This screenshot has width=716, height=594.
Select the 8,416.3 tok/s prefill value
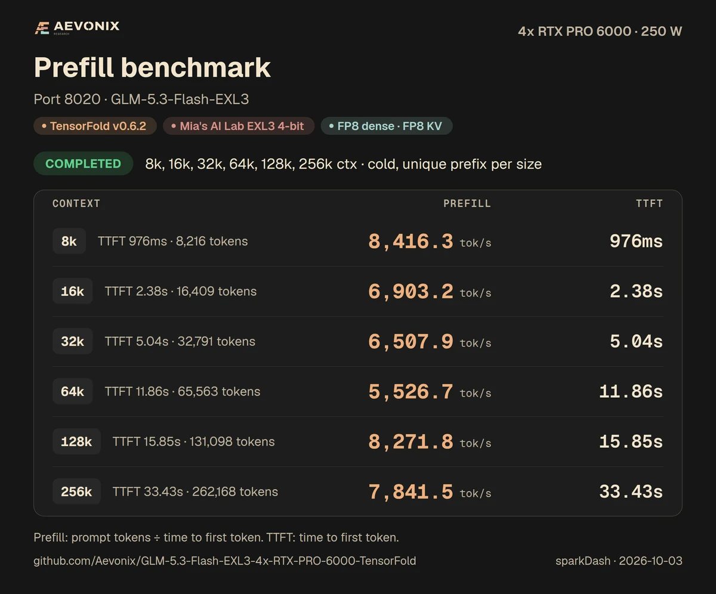pos(430,242)
